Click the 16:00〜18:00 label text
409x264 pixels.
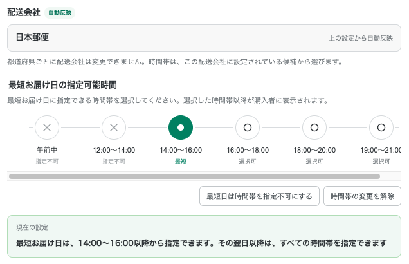pos(248,150)
